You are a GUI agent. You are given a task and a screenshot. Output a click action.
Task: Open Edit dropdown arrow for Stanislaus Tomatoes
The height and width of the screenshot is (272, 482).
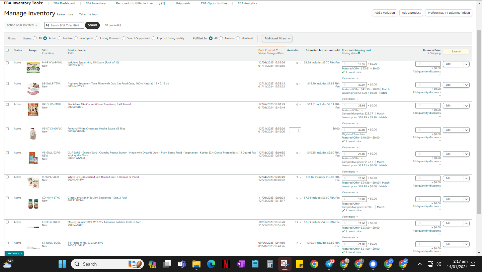tap(467, 106)
